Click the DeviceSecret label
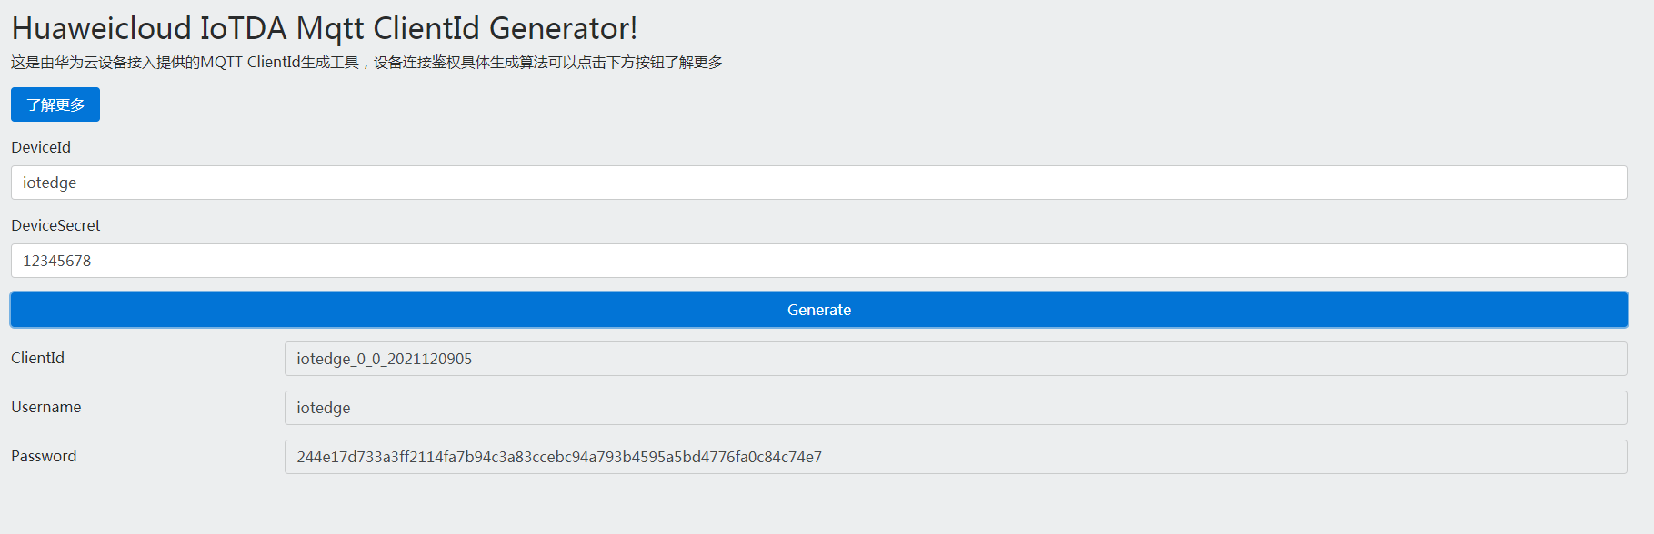The image size is (1654, 534). (x=55, y=225)
